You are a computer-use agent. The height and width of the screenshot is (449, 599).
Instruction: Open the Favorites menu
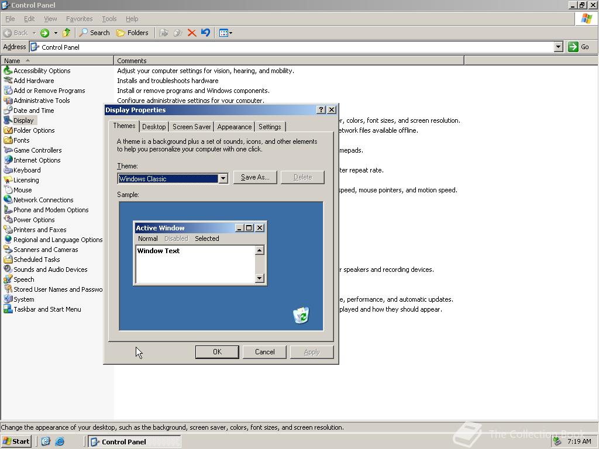[79, 19]
